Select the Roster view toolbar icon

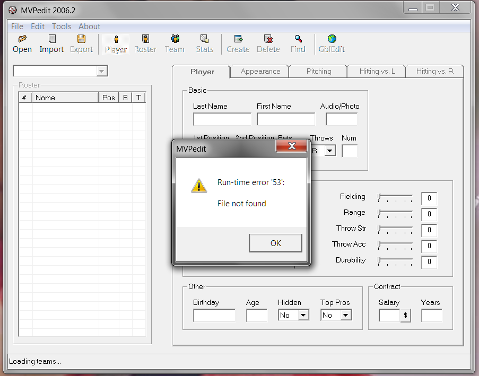click(x=145, y=39)
